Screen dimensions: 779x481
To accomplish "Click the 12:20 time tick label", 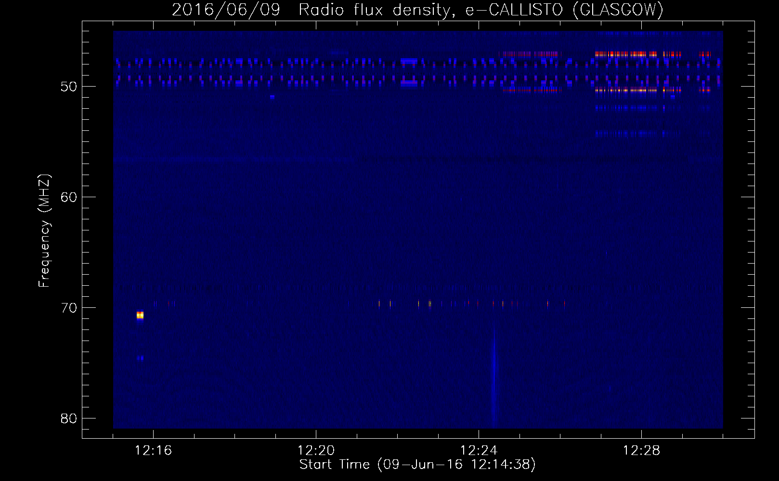I will [316, 451].
